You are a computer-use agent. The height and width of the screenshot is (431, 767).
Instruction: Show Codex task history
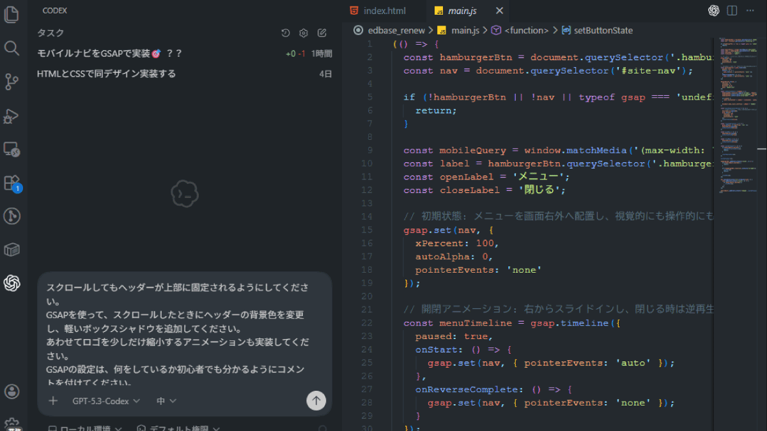tap(286, 33)
